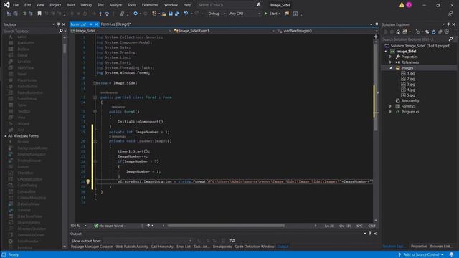The image size is (459, 258).
Task: Click the Show All Files icon in Solution Explorer
Action: point(446,32)
